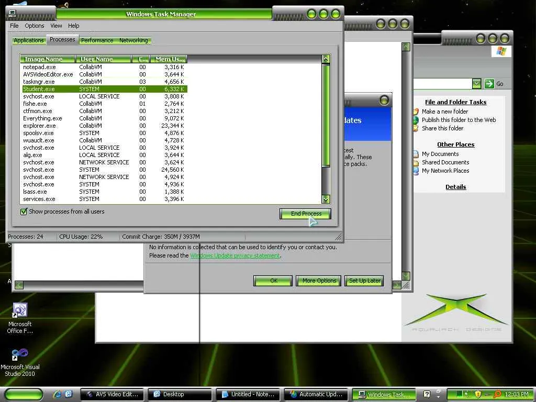Click the process list vertical scrollbar thumb
This screenshot has height=402, width=536.
pyautogui.click(x=326, y=115)
